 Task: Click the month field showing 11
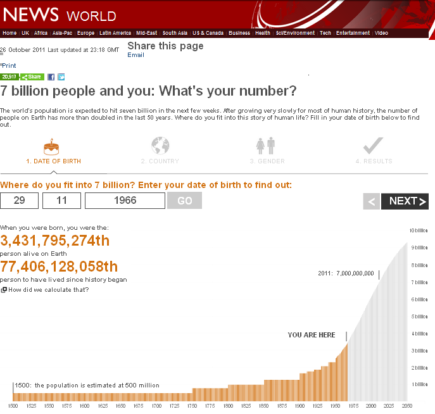(x=61, y=201)
